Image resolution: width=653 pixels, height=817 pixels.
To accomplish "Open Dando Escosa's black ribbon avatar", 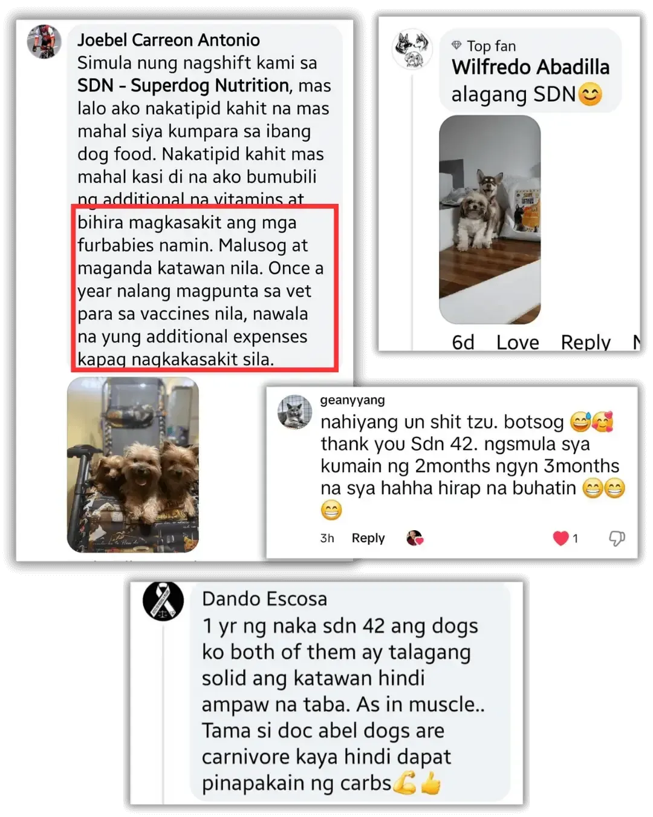I will pyautogui.click(x=163, y=601).
